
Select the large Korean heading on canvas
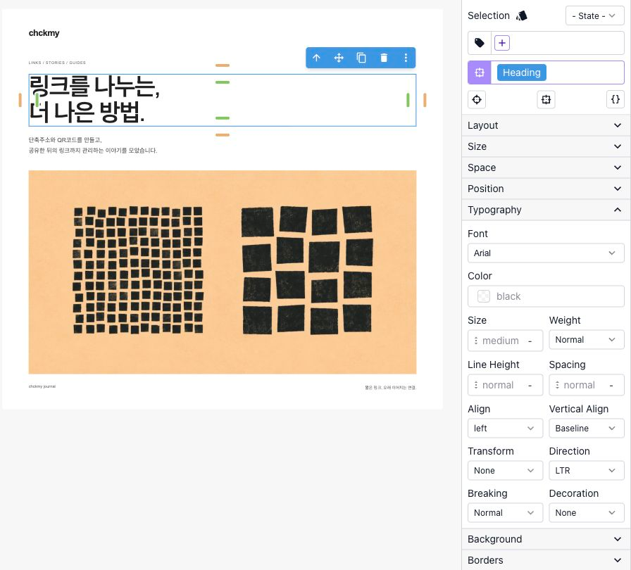pos(222,100)
